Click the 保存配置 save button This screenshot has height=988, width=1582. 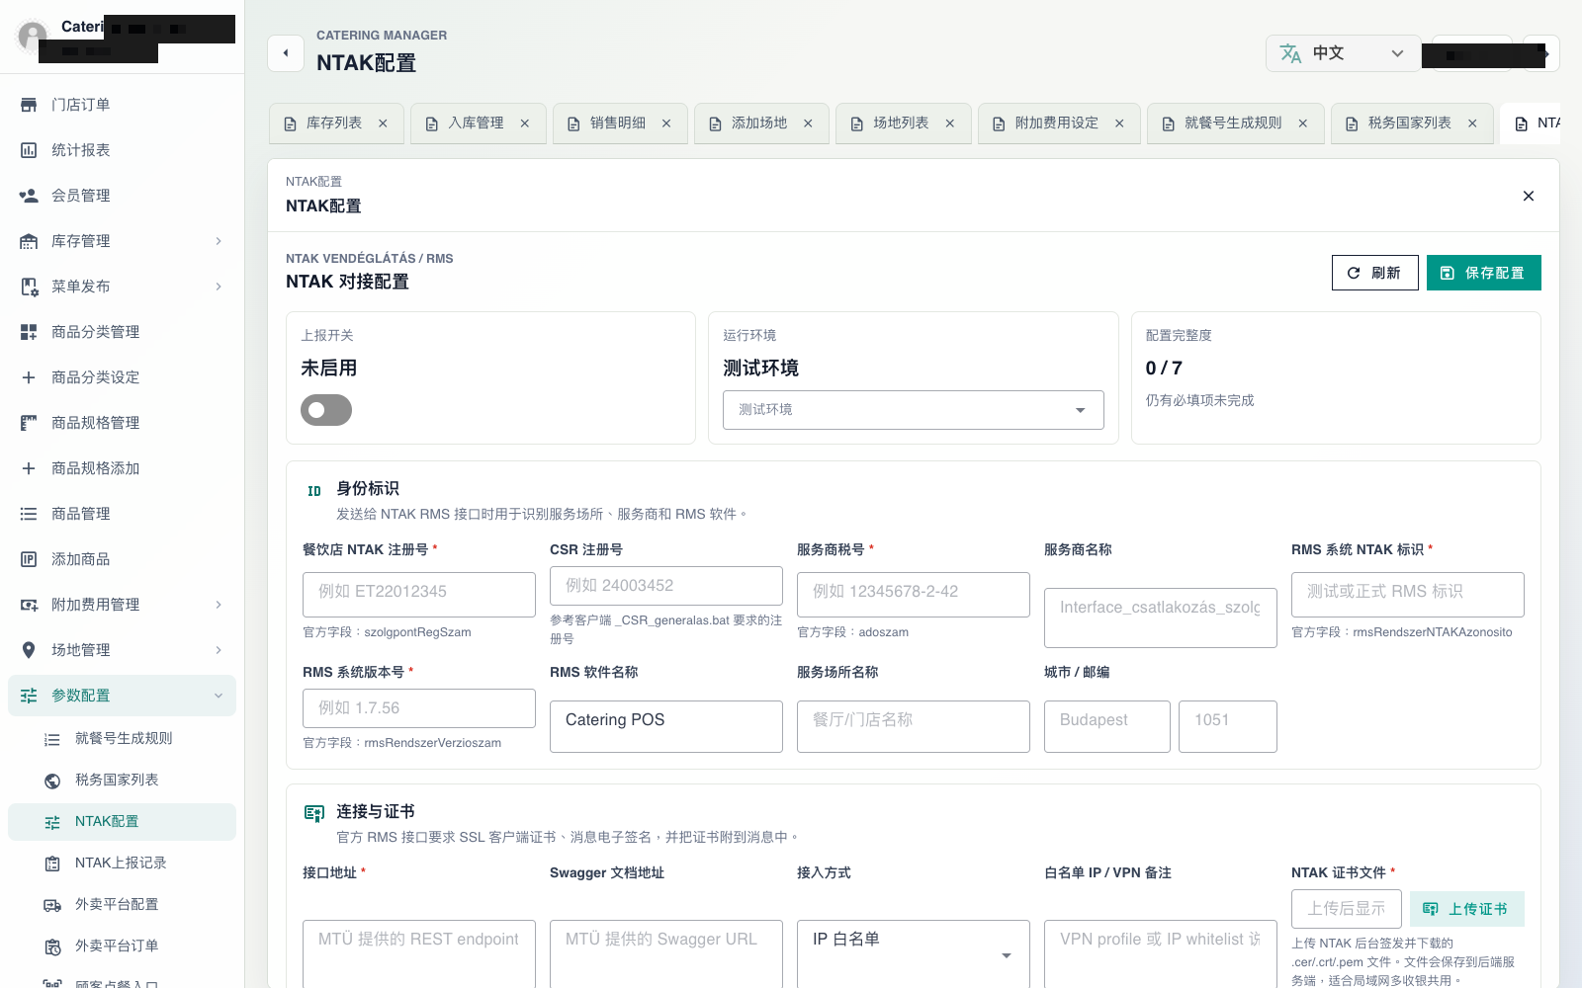[1483, 273]
